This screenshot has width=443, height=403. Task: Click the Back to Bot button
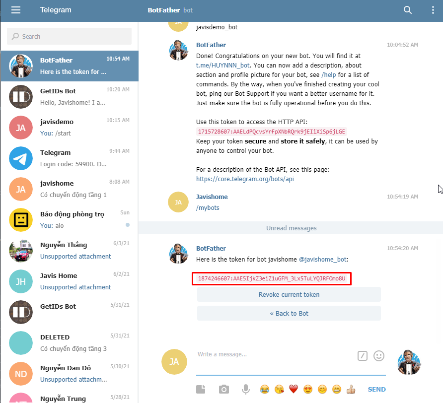click(x=289, y=314)
